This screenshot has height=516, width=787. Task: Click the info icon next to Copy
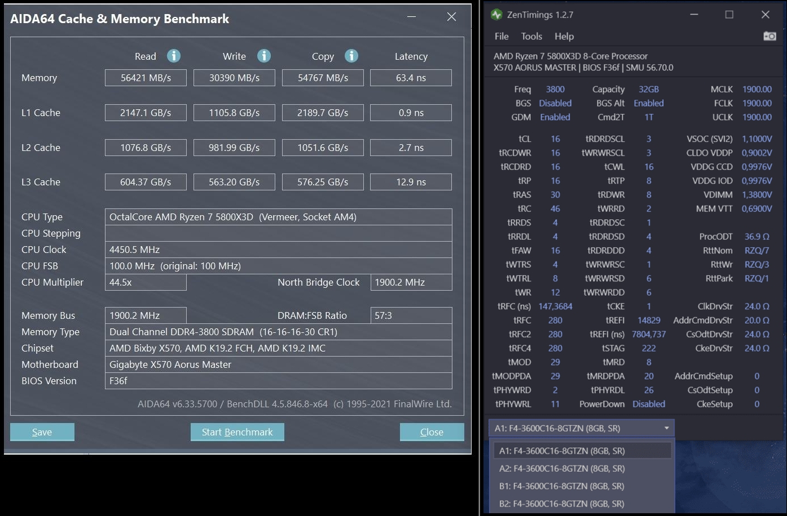coord(351,56)
